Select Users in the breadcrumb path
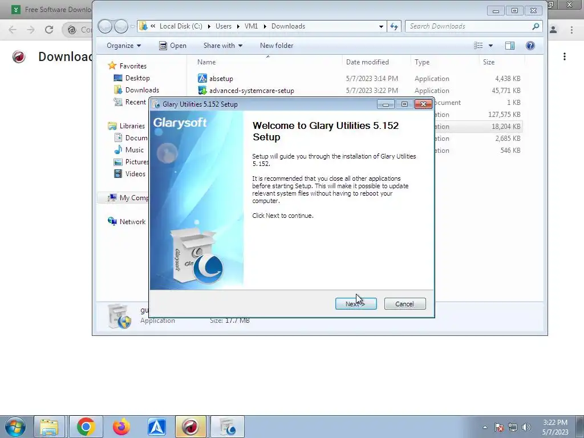584x438 pixels. (x=224, y=26)
